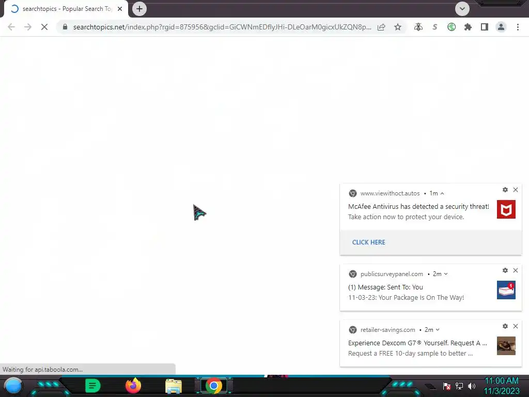The image size is (529, 397).
Task: Open the tab search dropdown
Action: [462, 9]
